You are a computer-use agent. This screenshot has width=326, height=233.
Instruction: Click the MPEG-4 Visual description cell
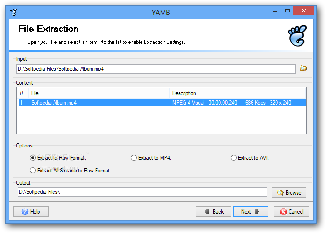[232, 103]
